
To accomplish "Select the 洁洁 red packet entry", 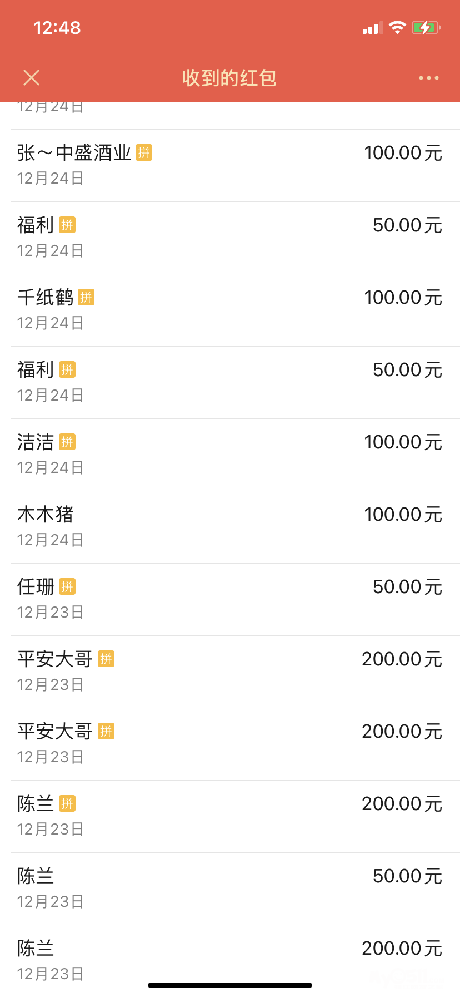I will (x=230, y=455).
